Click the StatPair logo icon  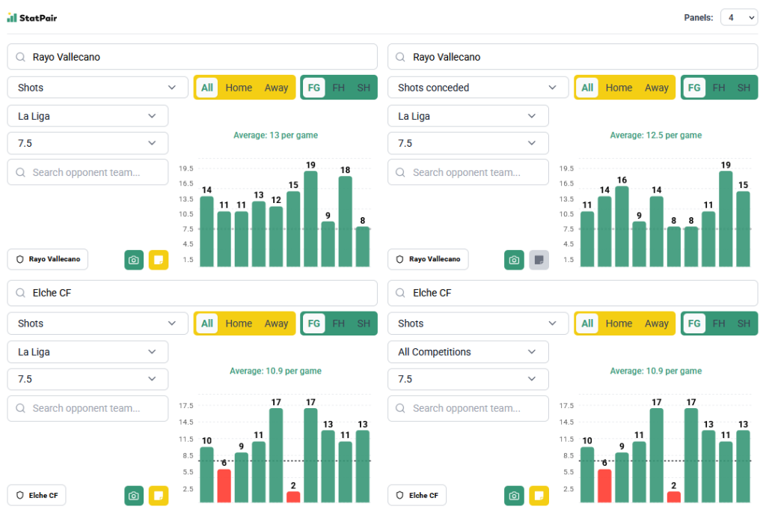(x=12, y=17)
